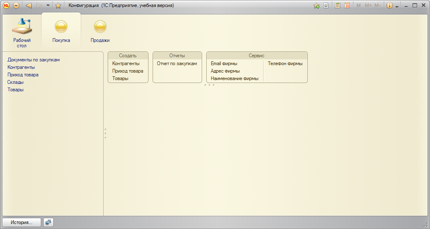
Task: Open Товары in the left navigation panel
Action: tap(15, 90)
